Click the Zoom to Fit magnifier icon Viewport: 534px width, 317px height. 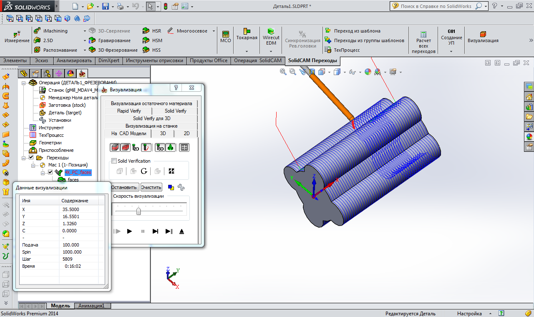[x=283, y=72]
